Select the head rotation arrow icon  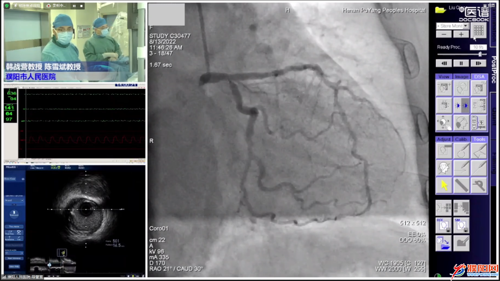pyautogui.click(x=461, y=123)
